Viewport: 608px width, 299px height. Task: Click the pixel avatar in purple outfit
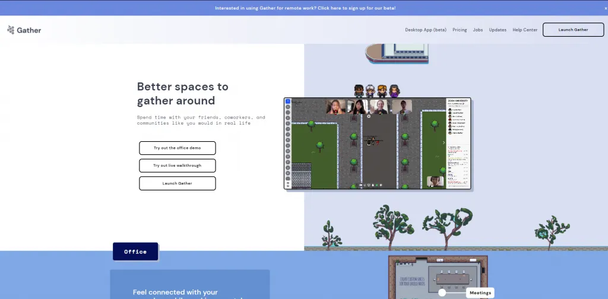pyautogui.click(x=393, y=90)
